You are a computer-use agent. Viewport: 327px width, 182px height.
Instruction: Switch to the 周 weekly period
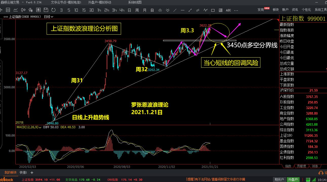[x=137, y=10]
